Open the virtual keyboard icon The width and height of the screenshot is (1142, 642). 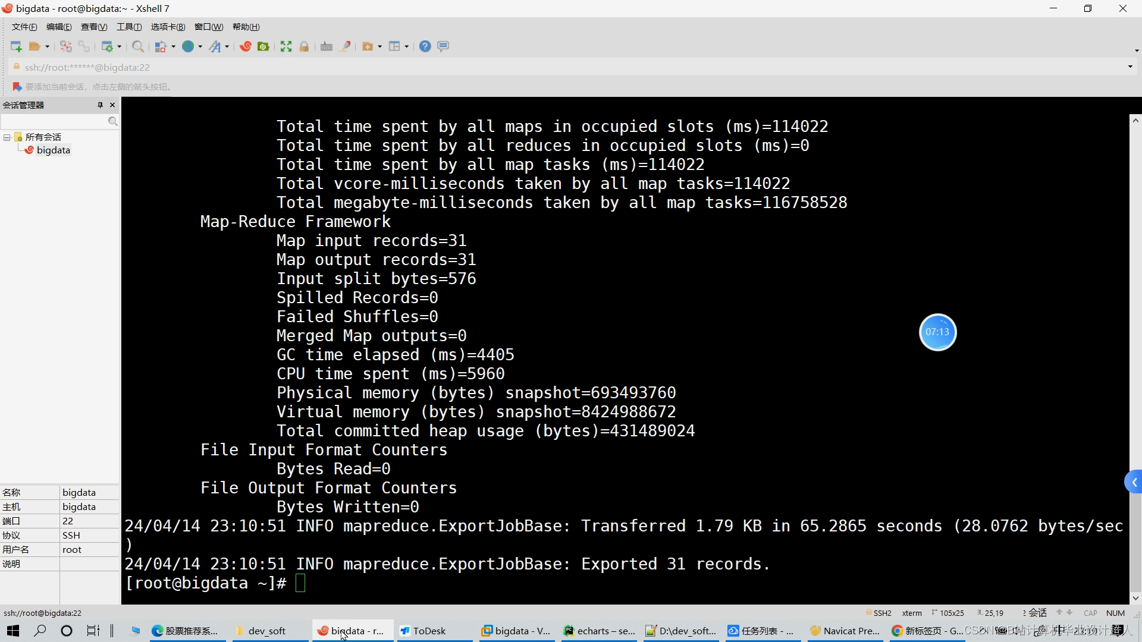click(x=327, y=46)
